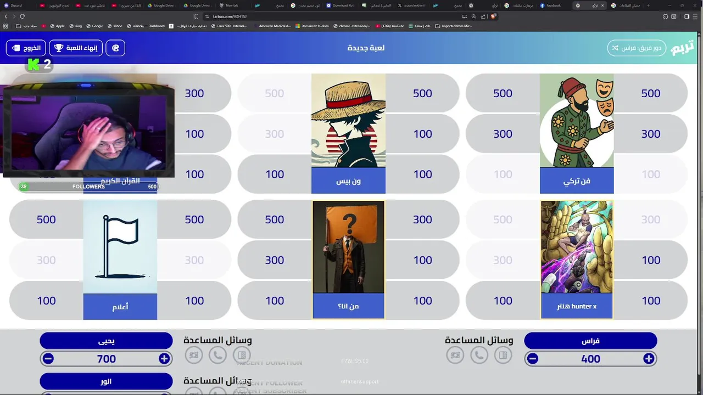This screenshot has width=703, height=395.
Task: Click فراس team name button
Action: click(590, 341)
